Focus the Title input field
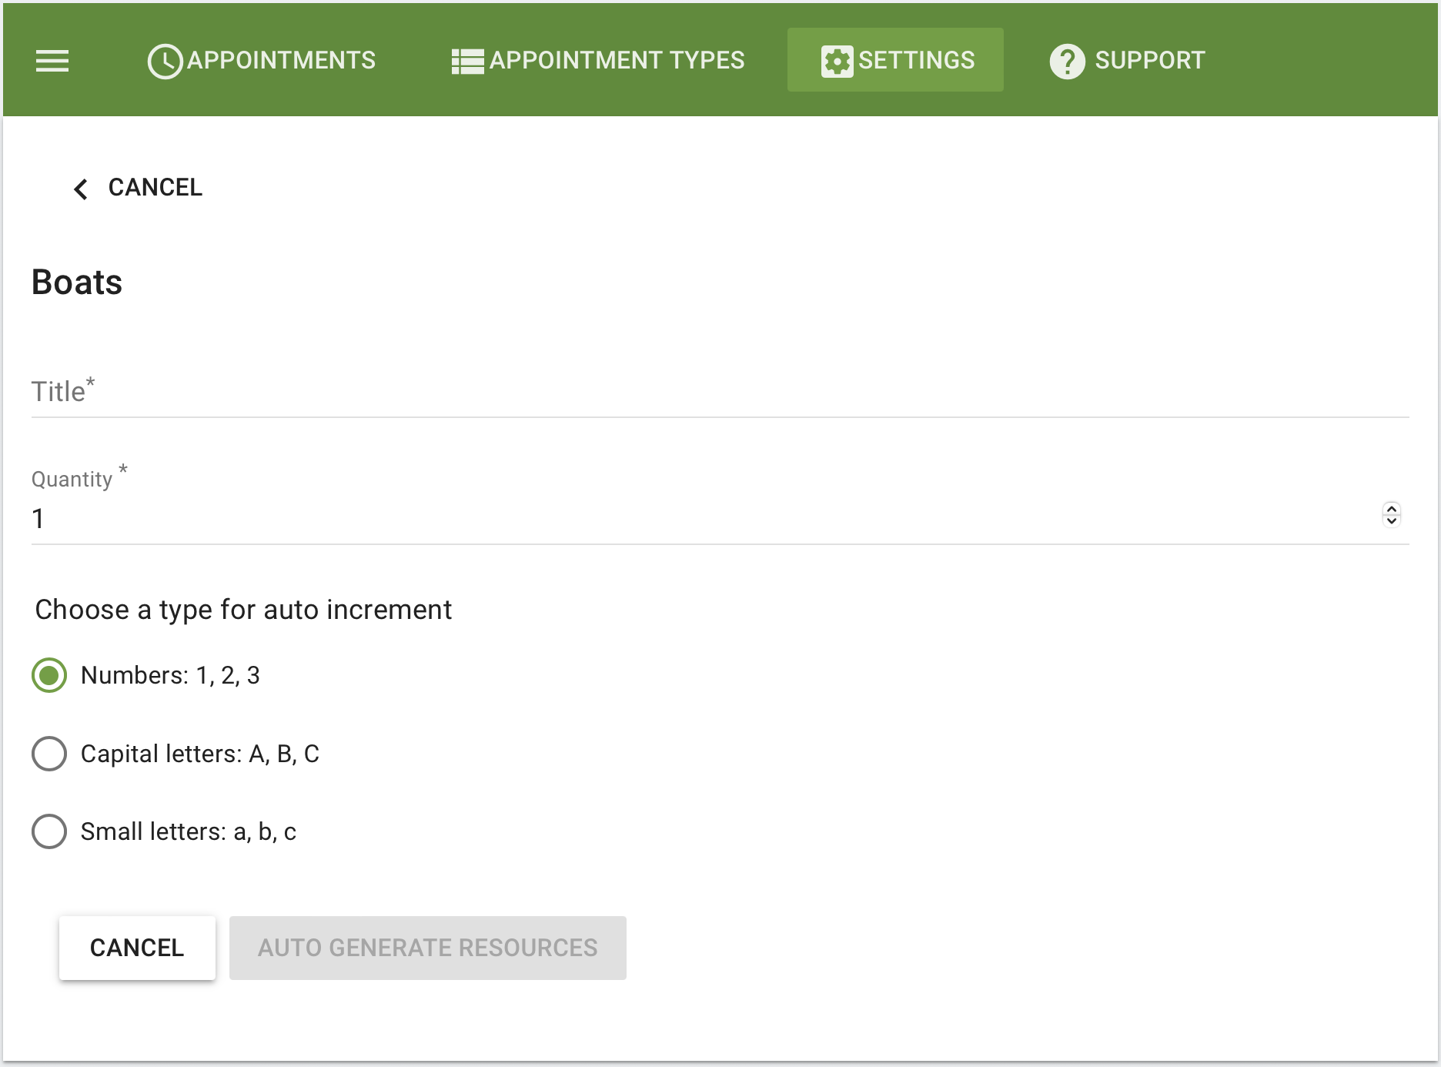This screenshot has width=1441, height=1067. 720,393
